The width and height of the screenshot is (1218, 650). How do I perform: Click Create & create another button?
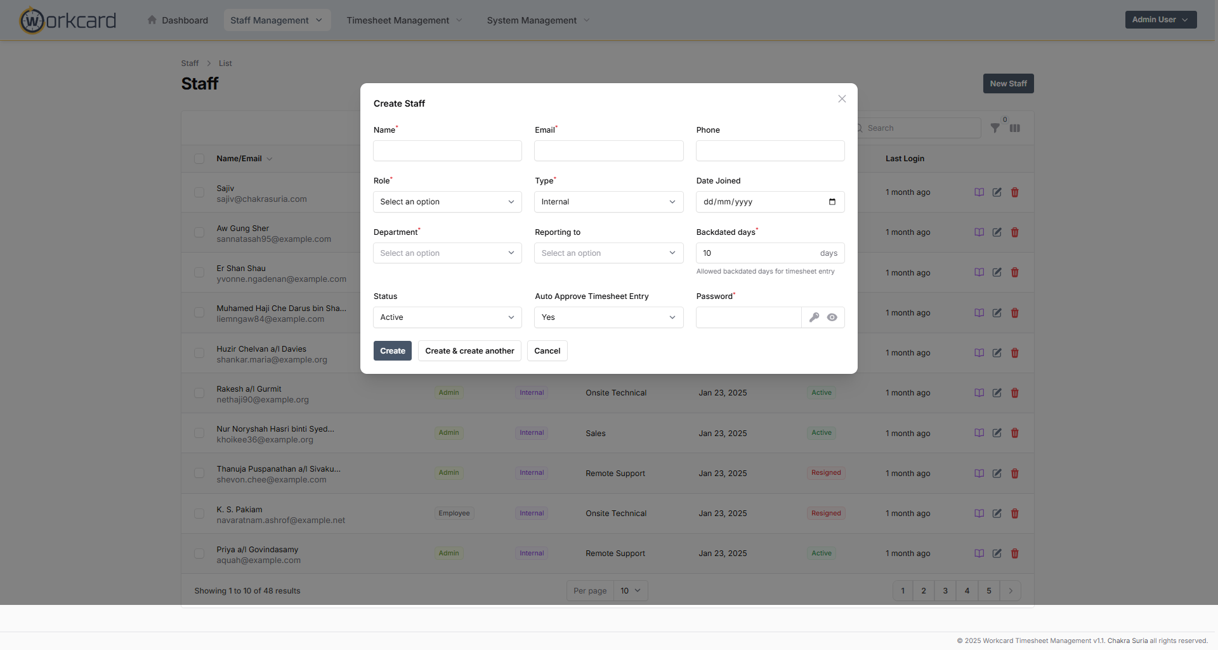coord(469,351)
